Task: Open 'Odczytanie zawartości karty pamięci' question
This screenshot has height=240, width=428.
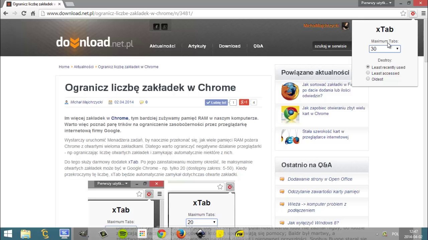Action: tap(324, 192)
